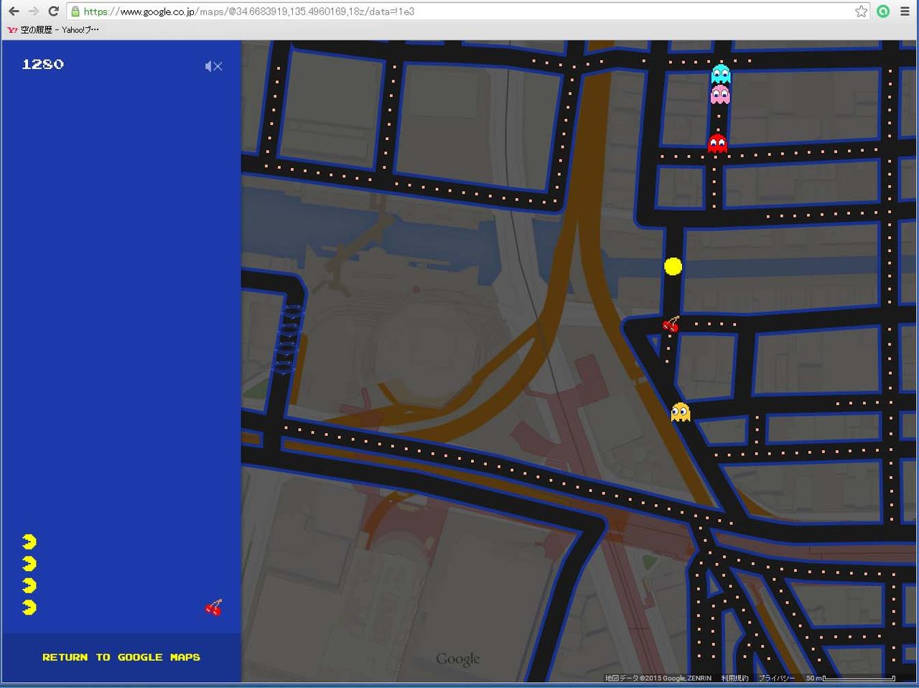919x688 pixels.
Task: Click the yellow Pac-Man on the road
Action: [x=673, y=266]
